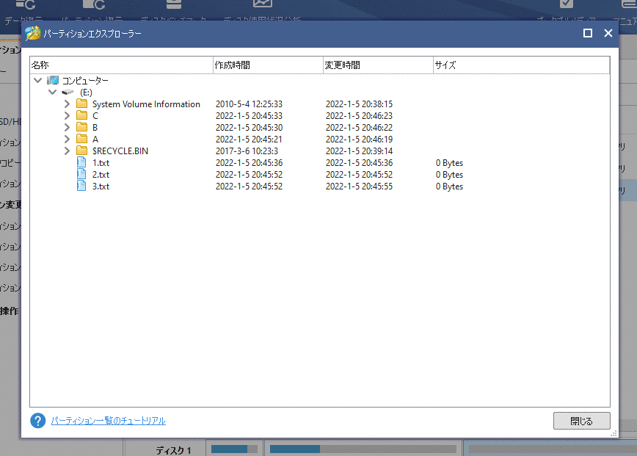Open the パーティション一覧のチュートリアル link
The width and height of the screenshot is (637, 456).
108,421
